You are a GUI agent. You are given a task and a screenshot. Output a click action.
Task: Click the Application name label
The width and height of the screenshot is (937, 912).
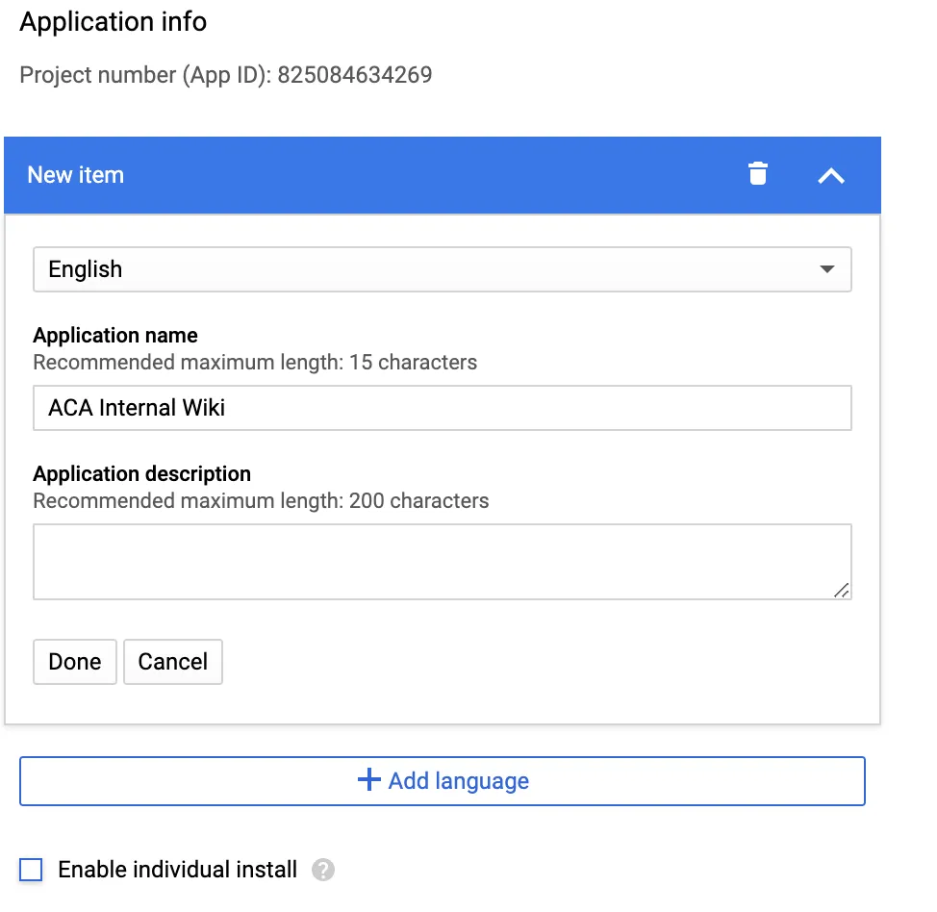114,335
